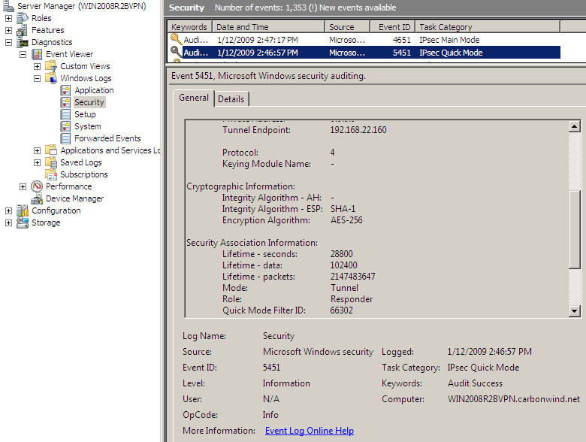Expand the Configuration node
The height and width of the screenshot is (442, 586).
tap(8, 210)
